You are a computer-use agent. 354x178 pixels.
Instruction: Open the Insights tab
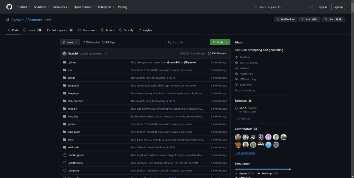[x=145, y=30]
